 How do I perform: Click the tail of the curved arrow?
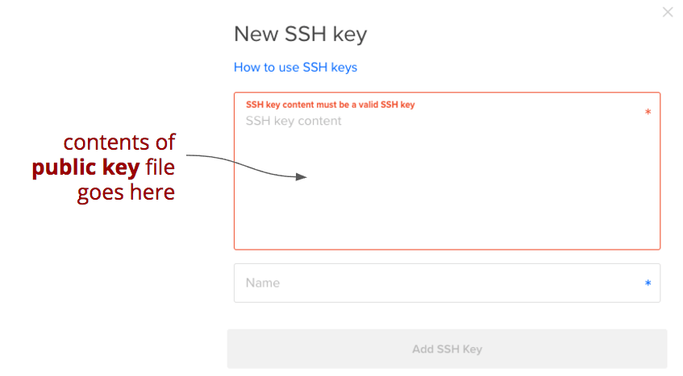tap(190, 155)
